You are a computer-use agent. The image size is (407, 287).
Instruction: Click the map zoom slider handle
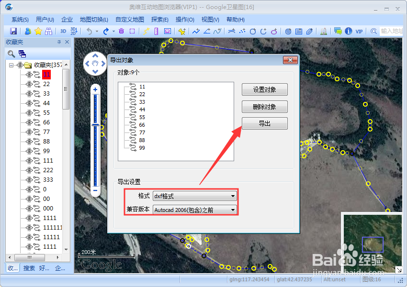(x=95, y=125)
